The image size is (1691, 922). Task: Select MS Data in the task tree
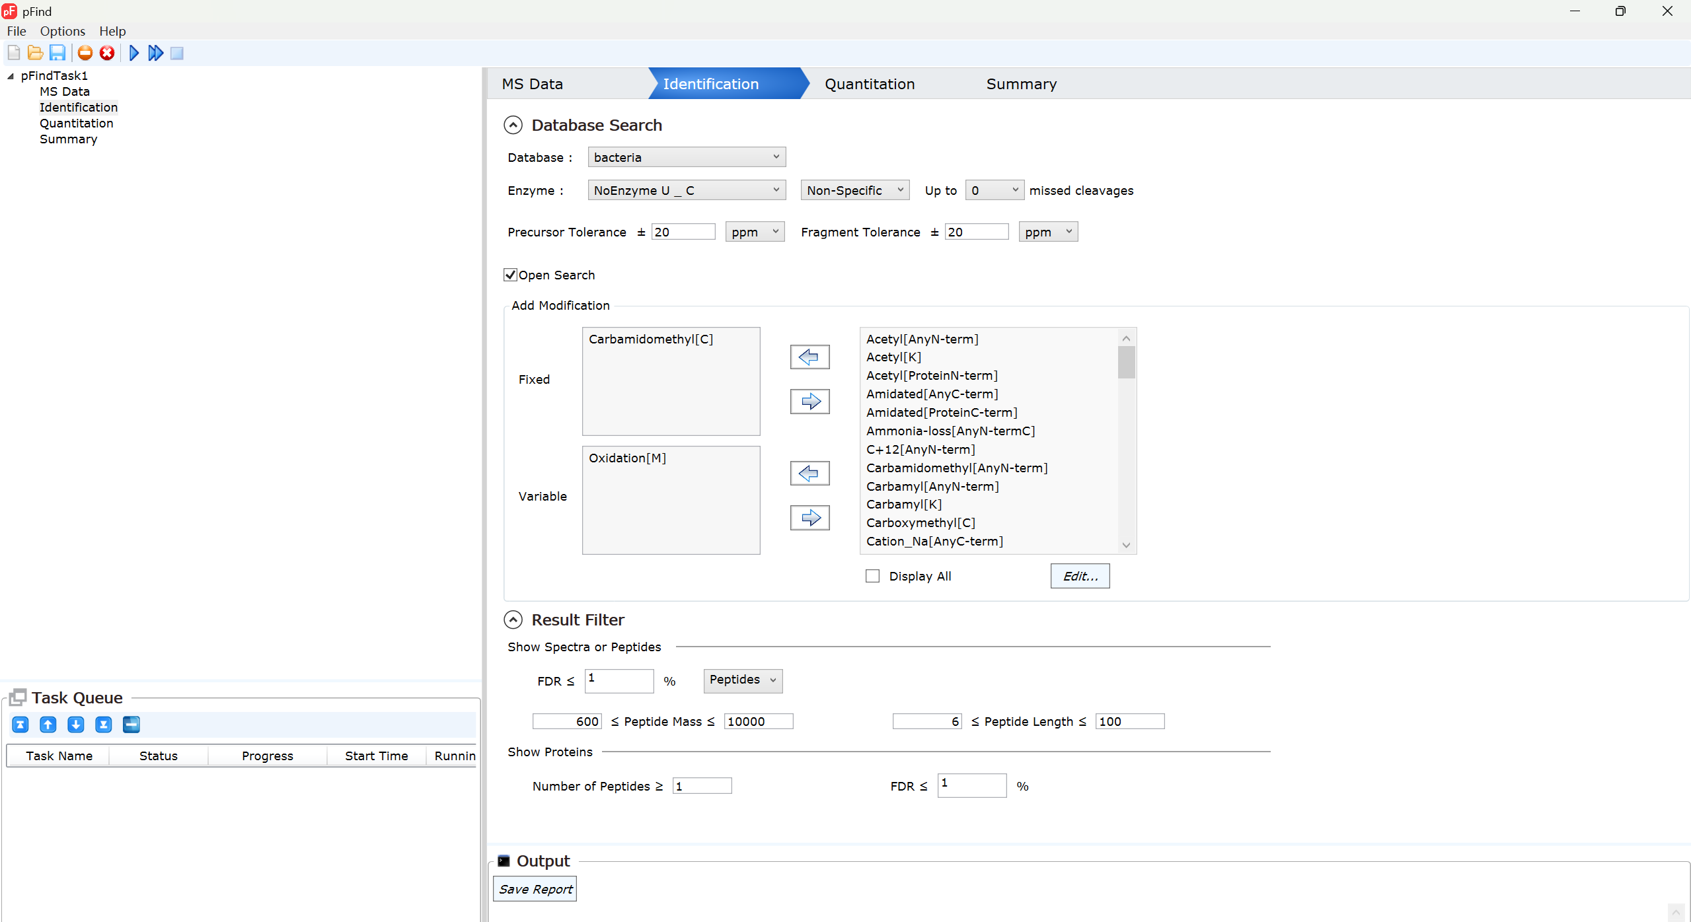pyautogui.click(x=64, y=92)
